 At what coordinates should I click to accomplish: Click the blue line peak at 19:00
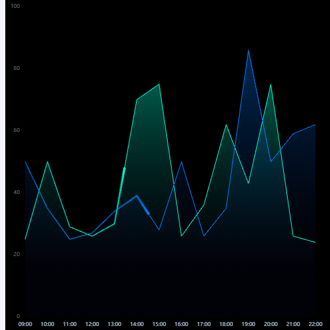click(x=248, y=51)
